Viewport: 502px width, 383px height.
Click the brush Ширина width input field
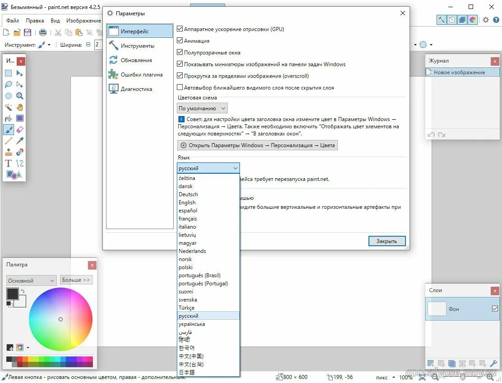coord(98,45)
